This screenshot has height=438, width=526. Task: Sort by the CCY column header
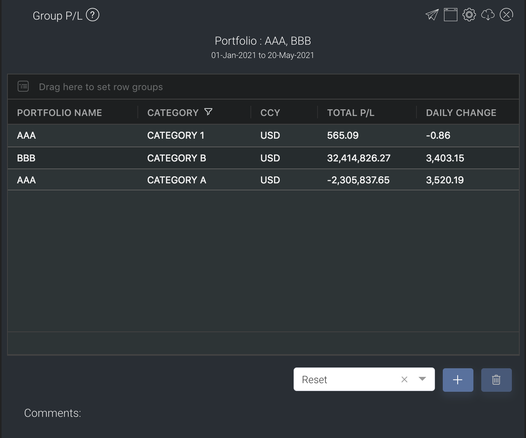[x=270, y=113]
